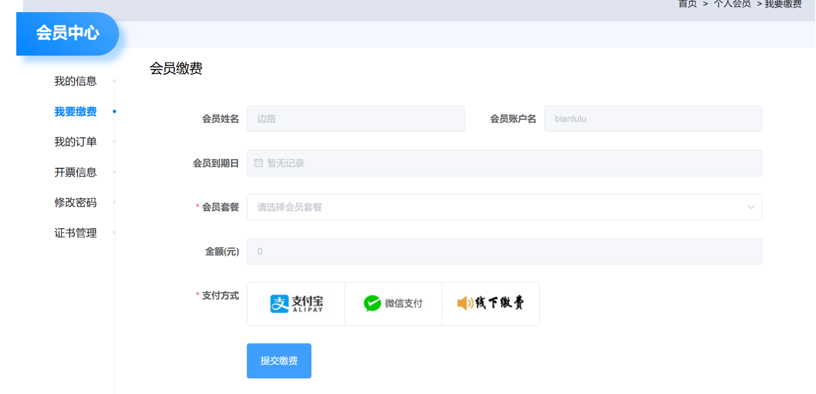Open 开票信息 sidebar item
The height and width of the screenshot is (394, 816).
tap(75, 172)
